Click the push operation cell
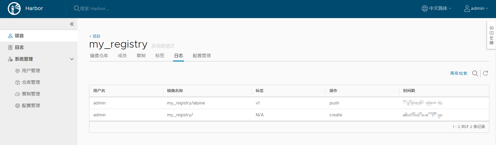 click(334, 103)
